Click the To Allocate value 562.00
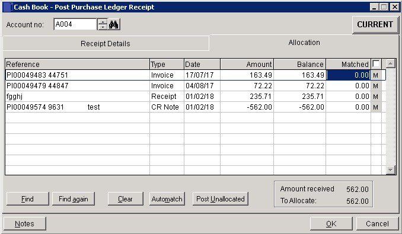Image resolution: width=402 pixels, height=234 pixels. click(358, 201)
